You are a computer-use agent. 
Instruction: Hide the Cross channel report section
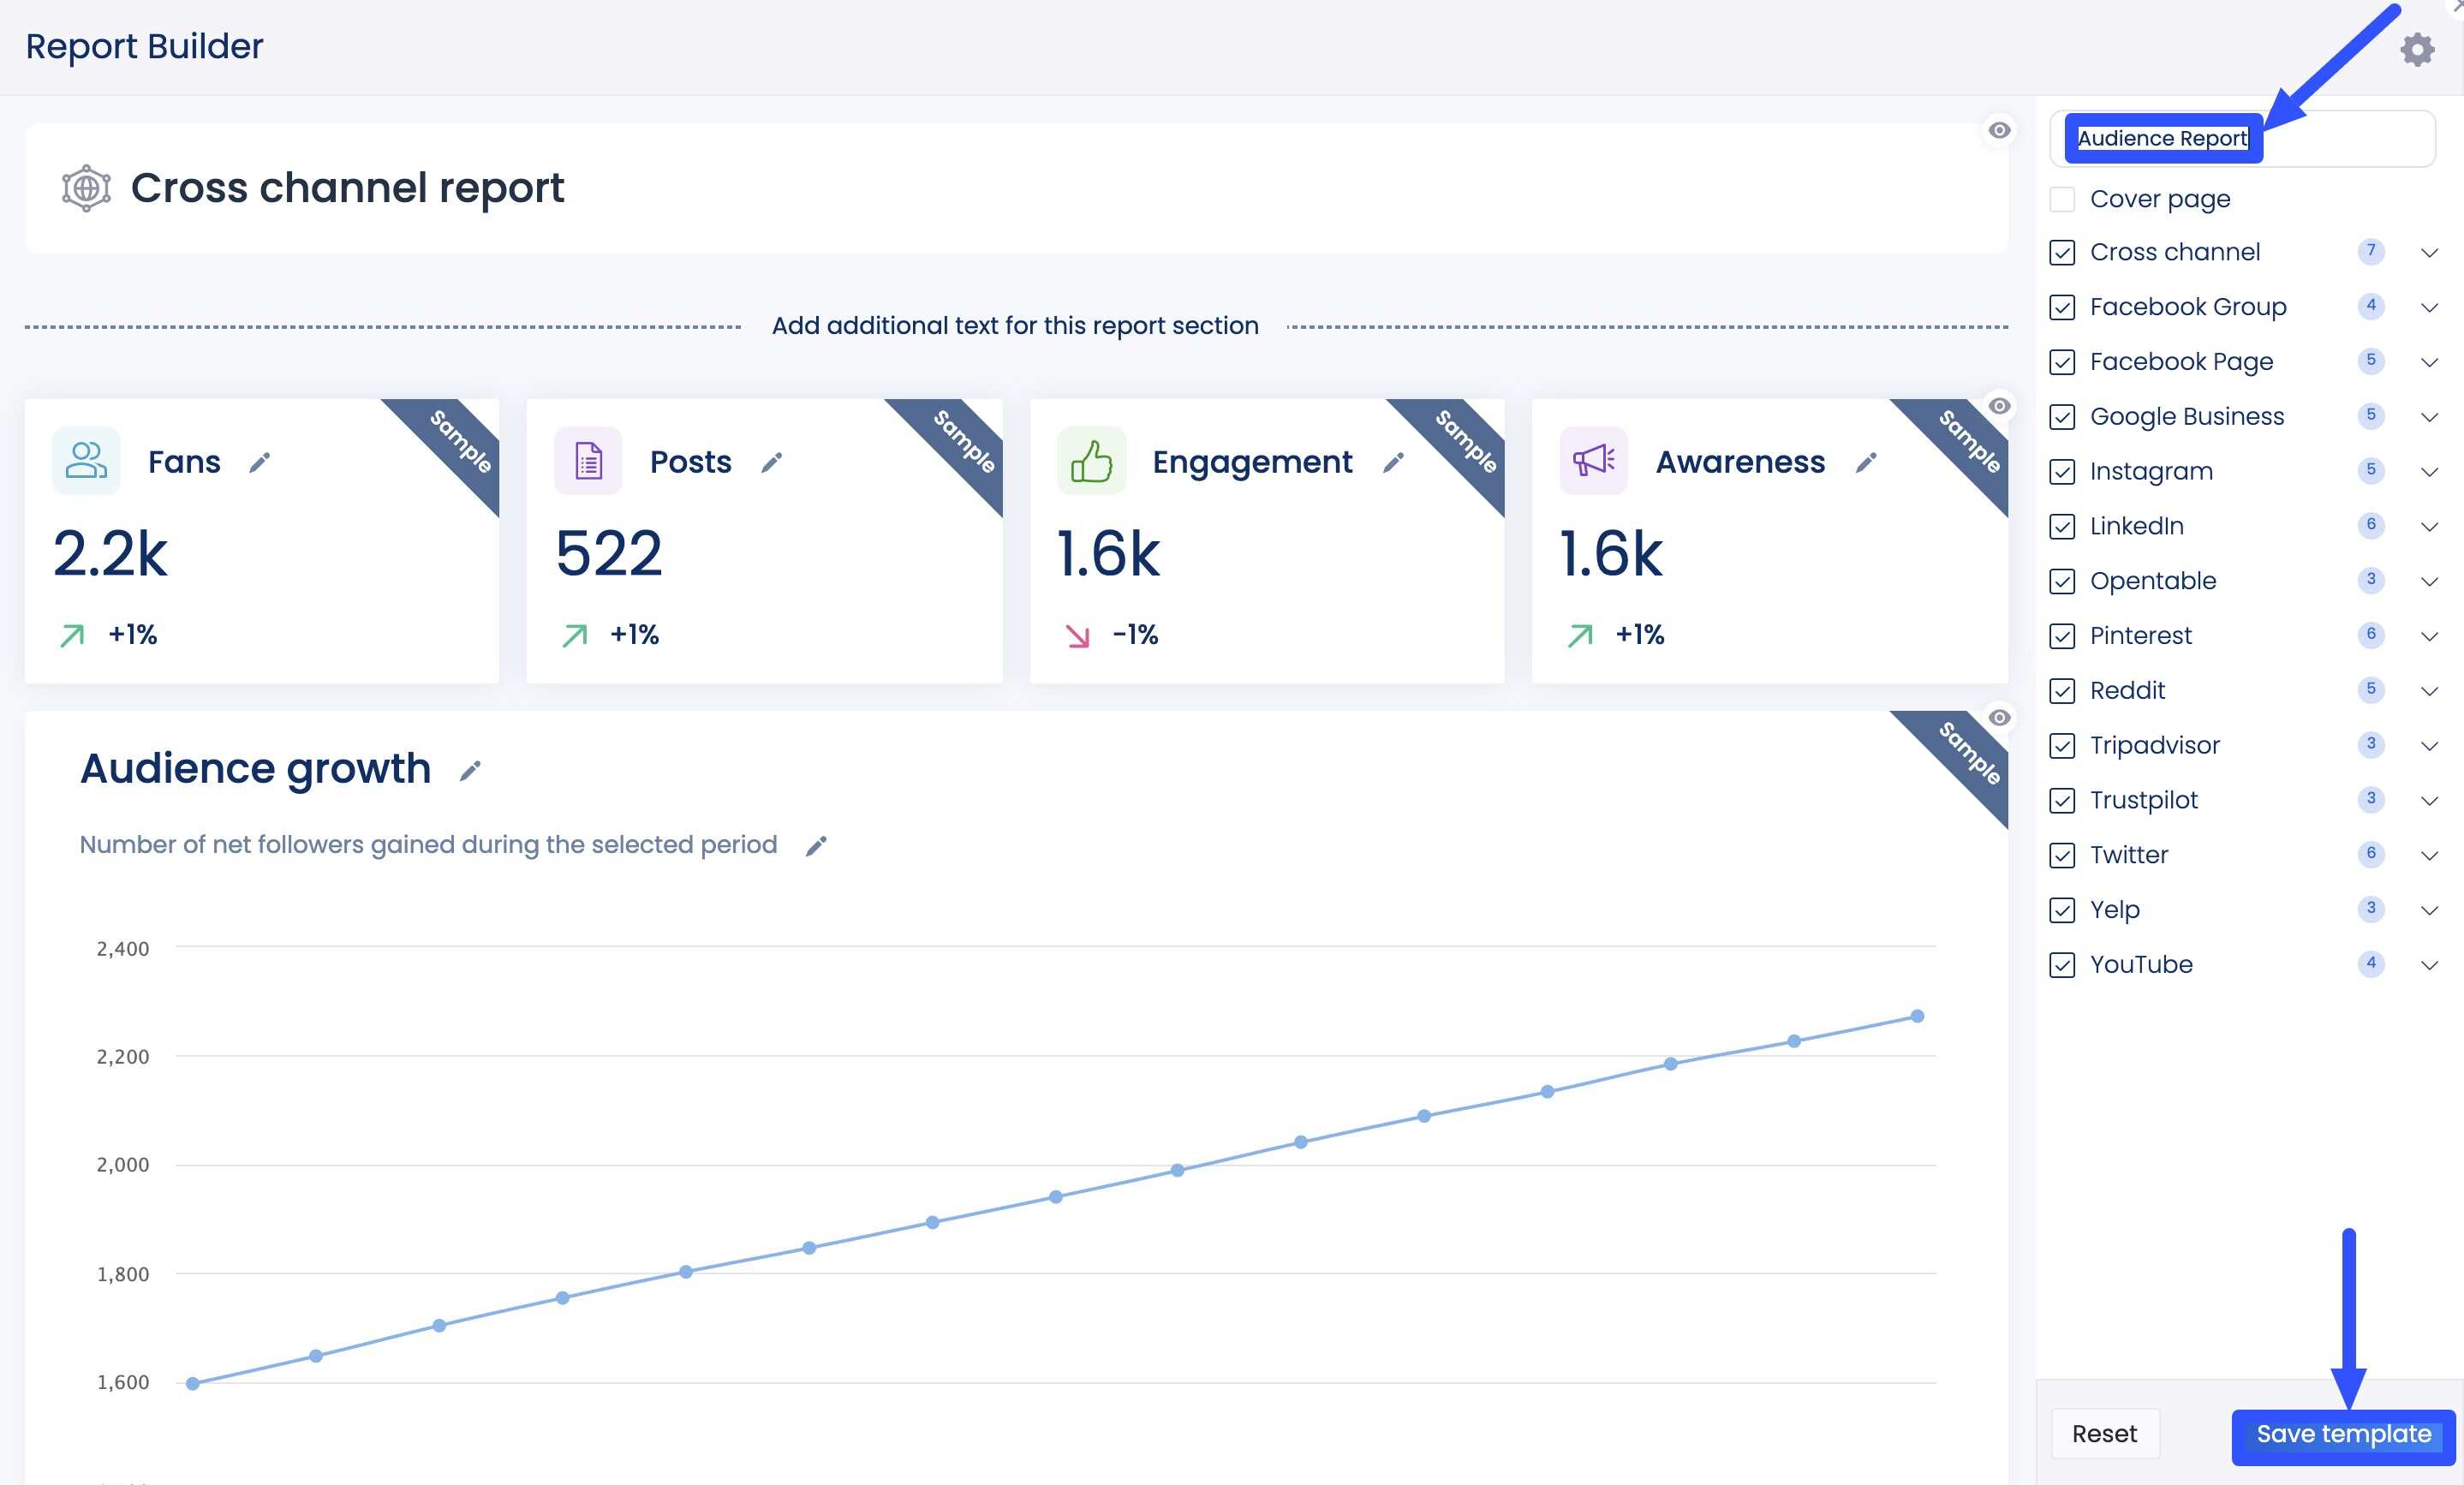[x=1998, y=130]
